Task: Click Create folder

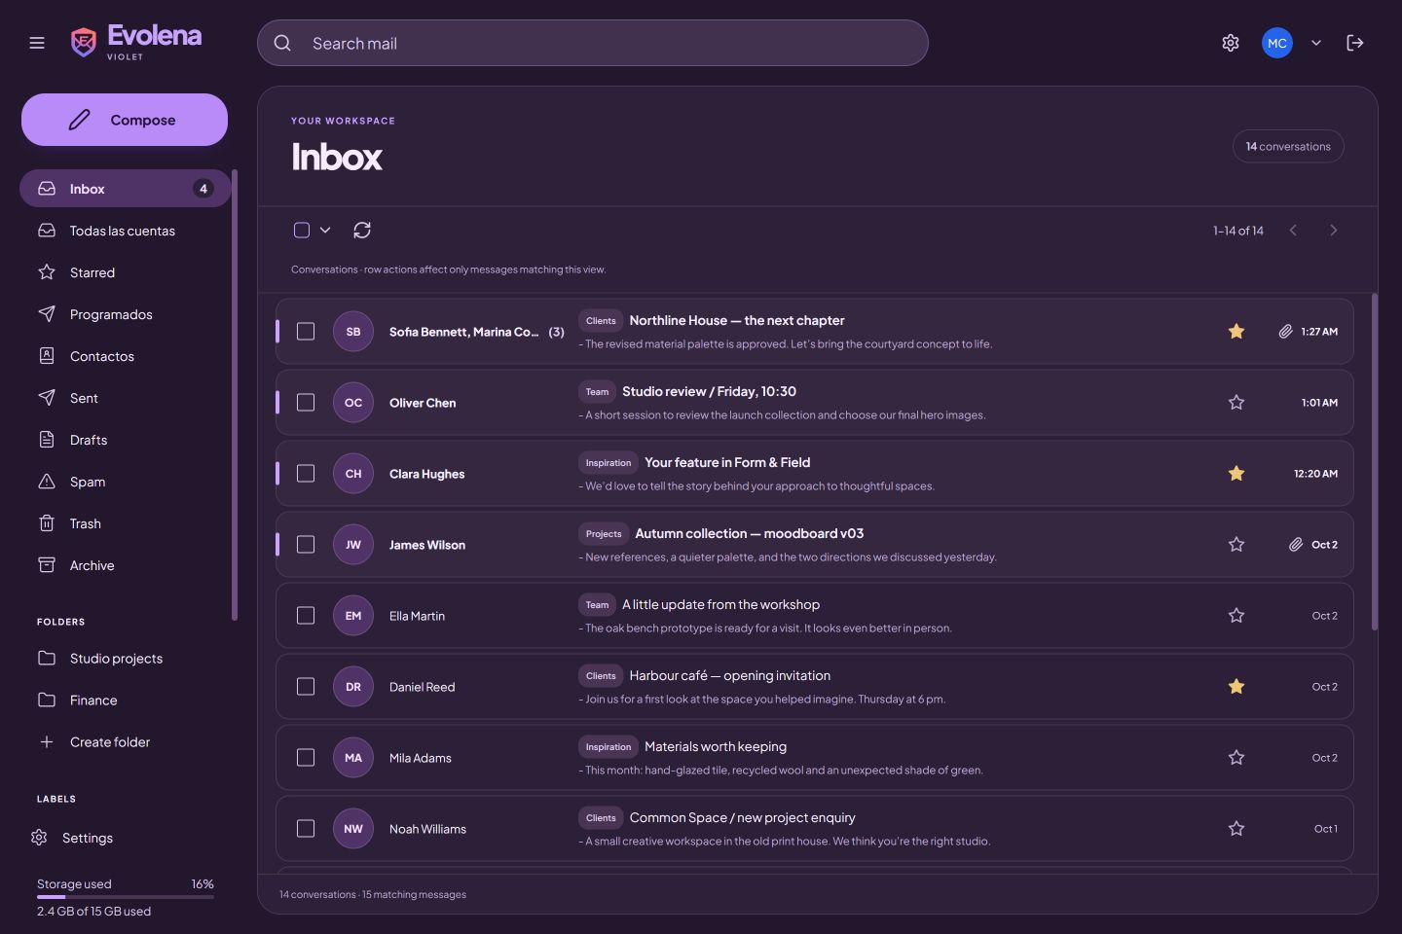Action: pos(125,742)
